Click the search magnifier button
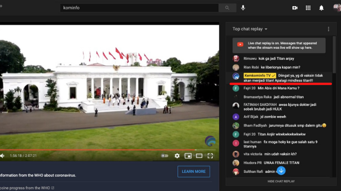 tap(227, 8)
